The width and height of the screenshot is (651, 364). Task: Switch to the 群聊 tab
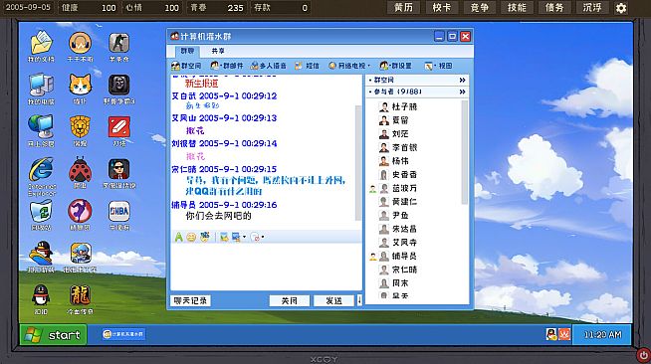click(187, 51)
